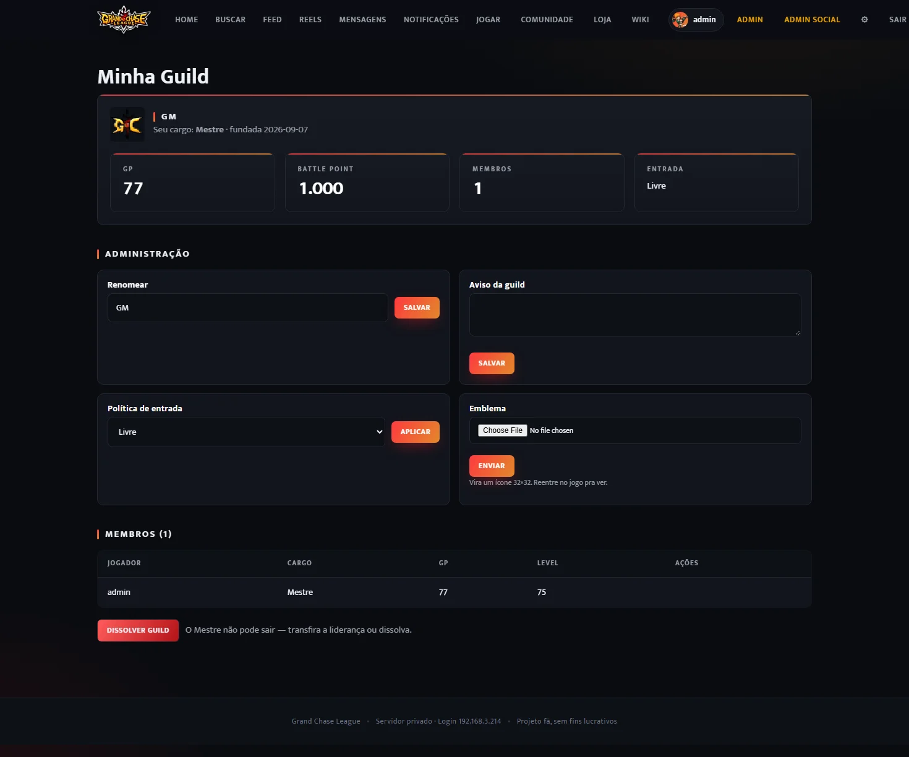Click SALVAR next to Renomear field

417,307
